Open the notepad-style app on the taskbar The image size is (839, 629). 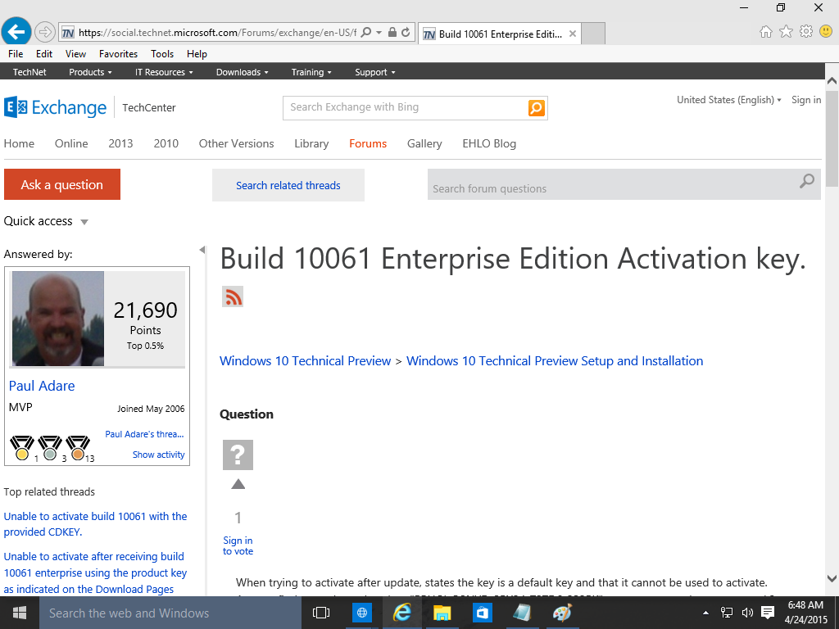click(522, 613)
